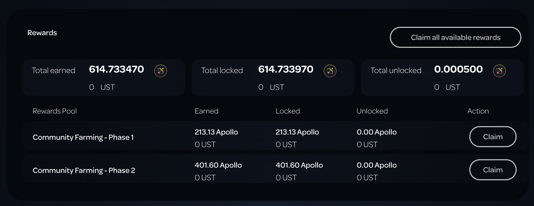Screen dimensions: 534x206
Task: Select the Community Farming - Phase 1 row
Action: click(275, 136)
